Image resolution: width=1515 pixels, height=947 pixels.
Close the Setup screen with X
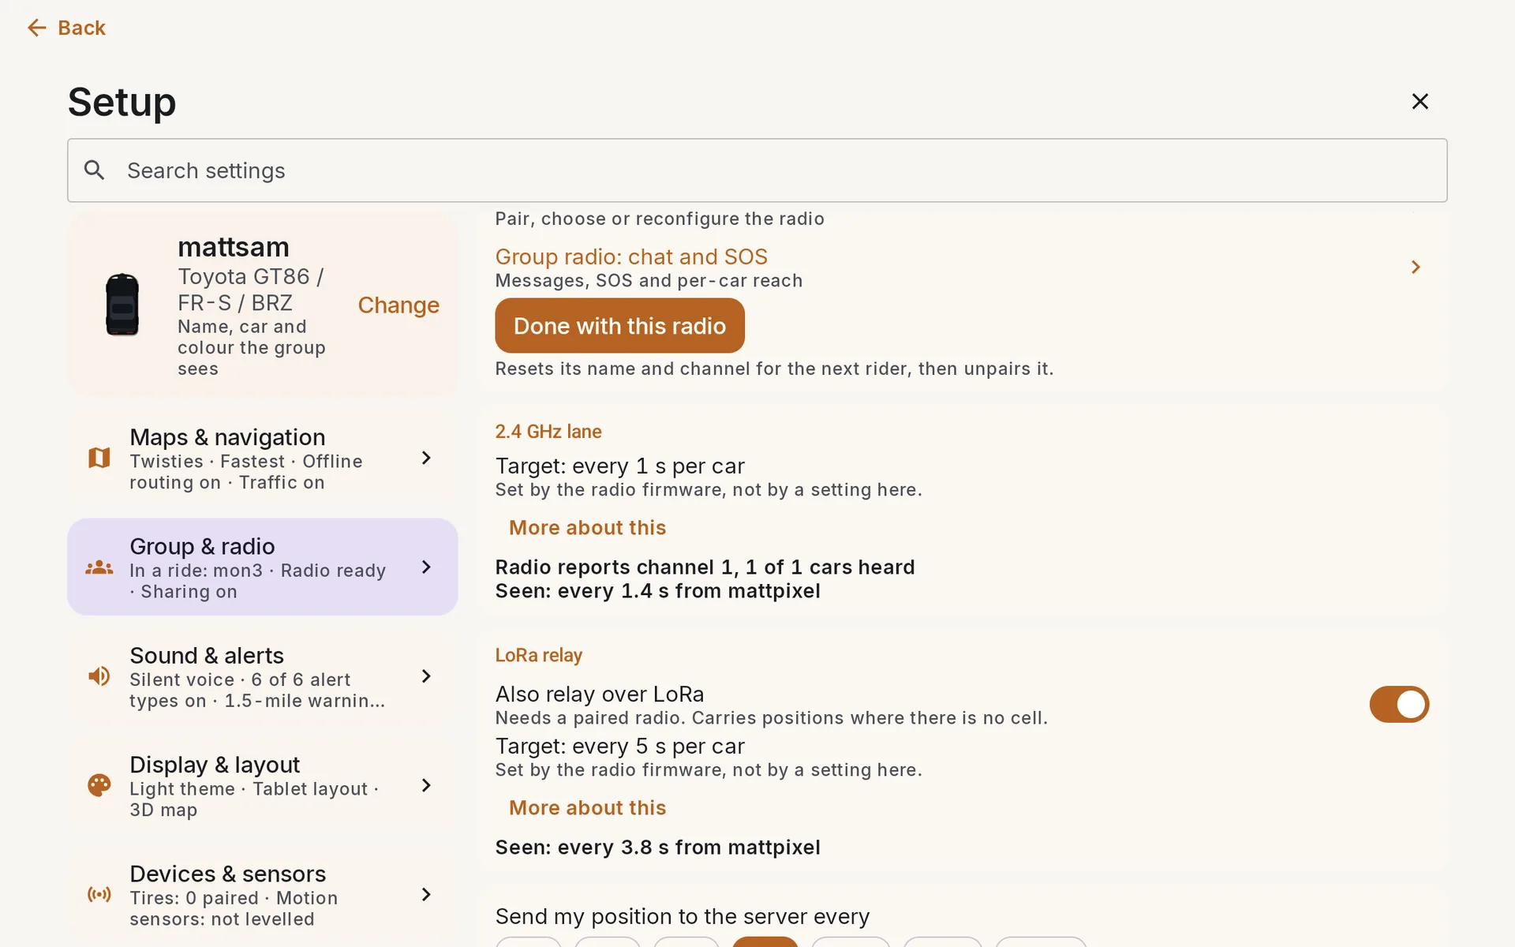pyautogui.click(x=1420, y=101)
